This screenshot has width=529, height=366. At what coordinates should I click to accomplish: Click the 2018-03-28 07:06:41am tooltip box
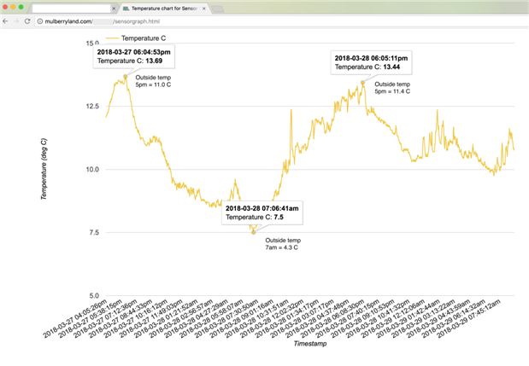262,212
